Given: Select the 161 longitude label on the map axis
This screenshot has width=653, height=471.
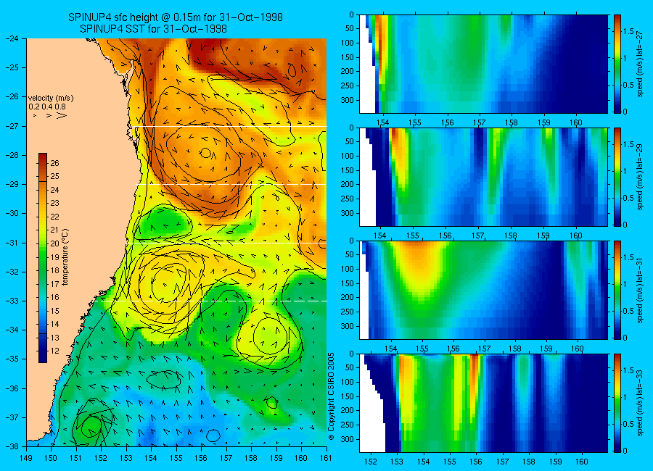Looking at the screenshot, I should pyautogui.click(x=326, y=458).
